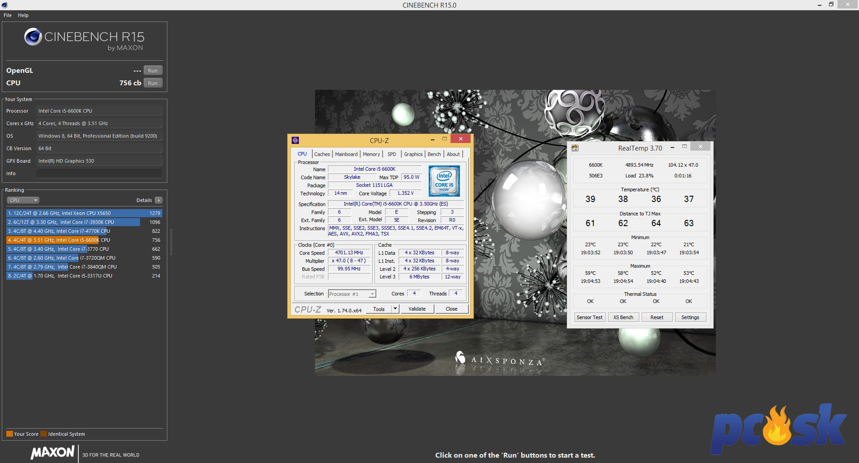The height and width of the screenshot is (463, 859).
Task: Click the maximum temperature 59°C in RealTemp
Action: tap(591, 273)
